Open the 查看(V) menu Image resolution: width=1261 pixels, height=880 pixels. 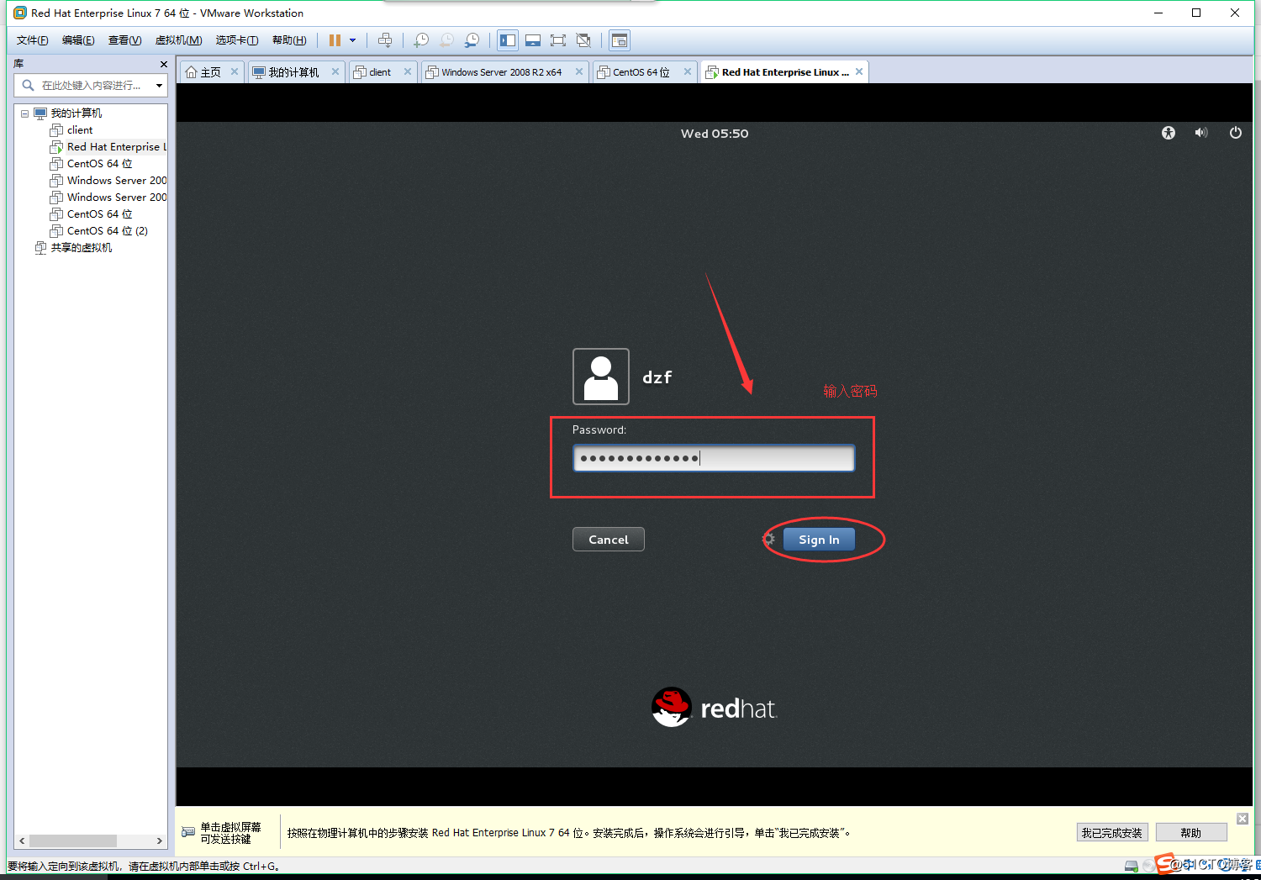point(124,40)
